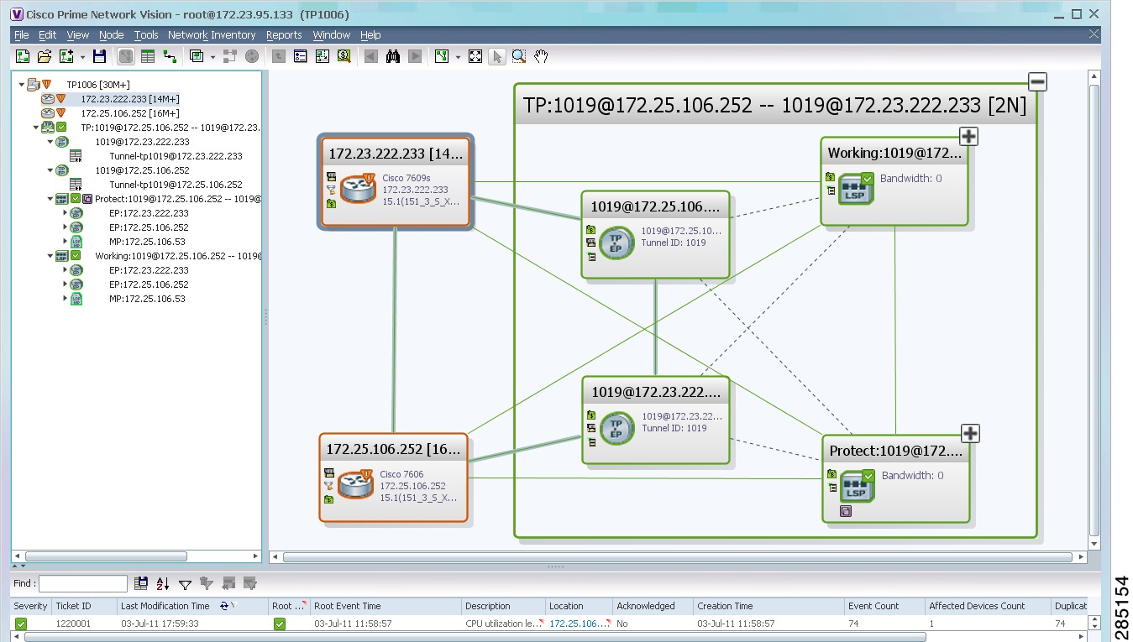Click TP EP icon in 1019@172.25.106 node
The height and width of the screenshot is (642, 1133).
pos(617,242)
